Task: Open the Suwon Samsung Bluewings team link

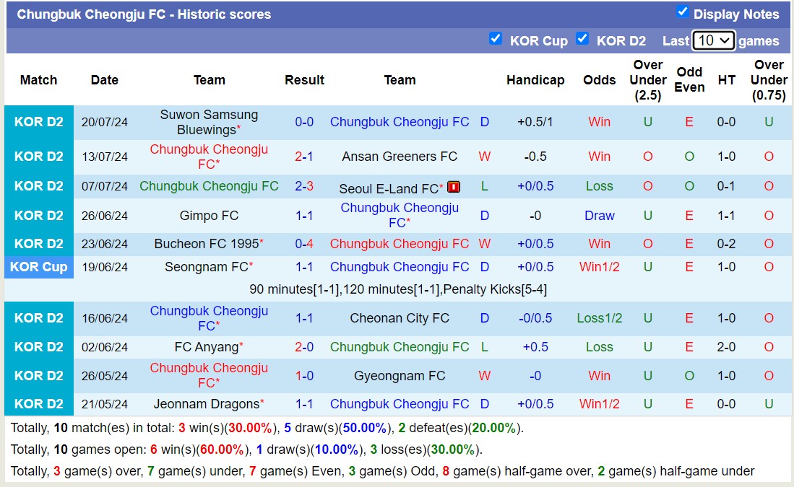Action: pyautogui.click(x=209, y=122)
